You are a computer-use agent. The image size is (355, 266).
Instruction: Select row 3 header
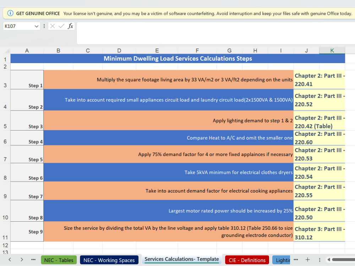pos(5,79)
